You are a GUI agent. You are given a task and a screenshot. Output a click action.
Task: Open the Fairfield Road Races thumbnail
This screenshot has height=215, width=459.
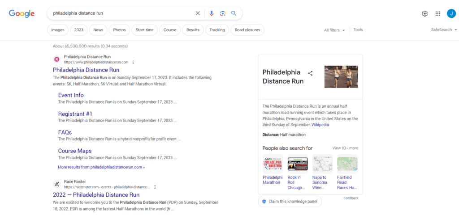347,164
